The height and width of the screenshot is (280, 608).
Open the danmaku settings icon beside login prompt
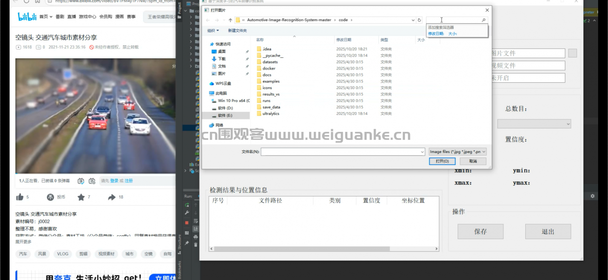coord(92,181)
